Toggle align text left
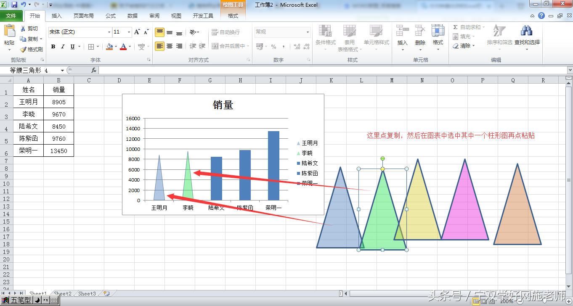Image resolution: width=573 pixels, height=306 pixels. click(160, 46)
